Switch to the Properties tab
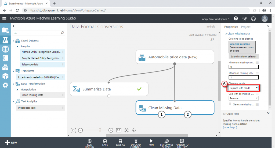The height and width of the screenshot is (148, 275). (231, 27)
